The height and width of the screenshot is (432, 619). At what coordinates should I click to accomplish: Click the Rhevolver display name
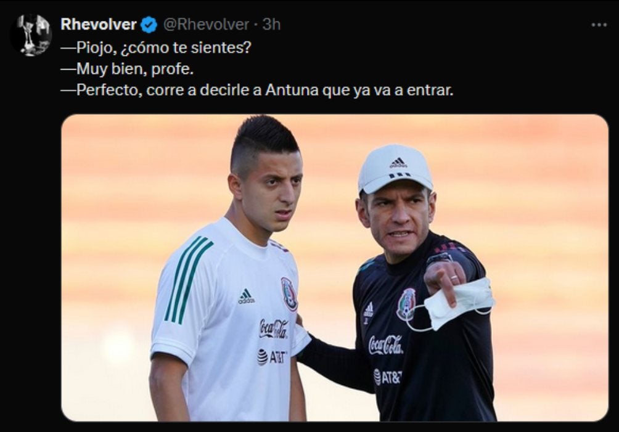[x=98, y=25]
